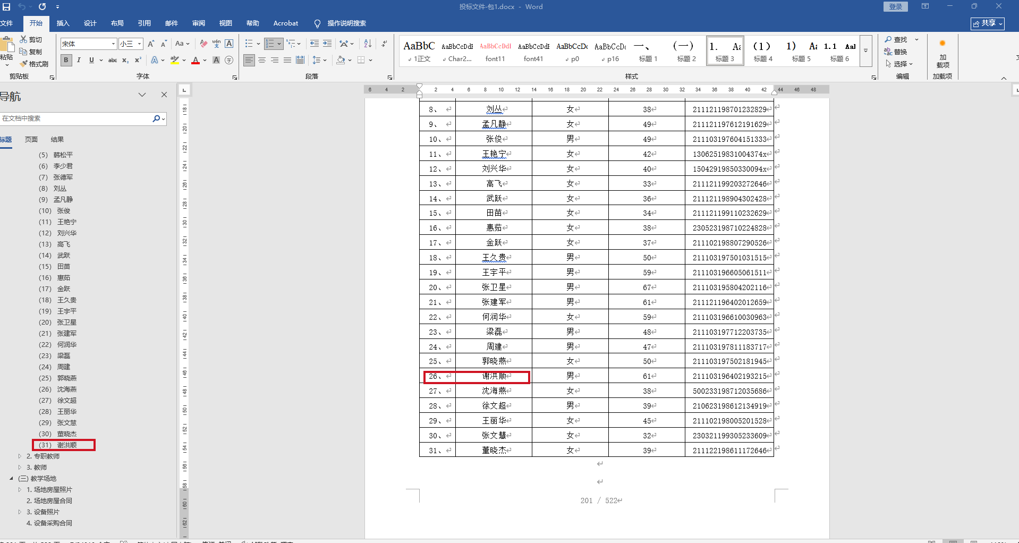Sort the selection with the A-Z icon

(368, 44)
